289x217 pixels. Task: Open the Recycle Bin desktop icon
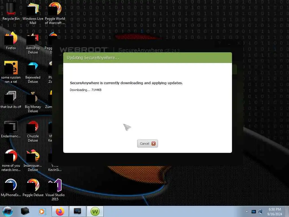click(11, 11)
